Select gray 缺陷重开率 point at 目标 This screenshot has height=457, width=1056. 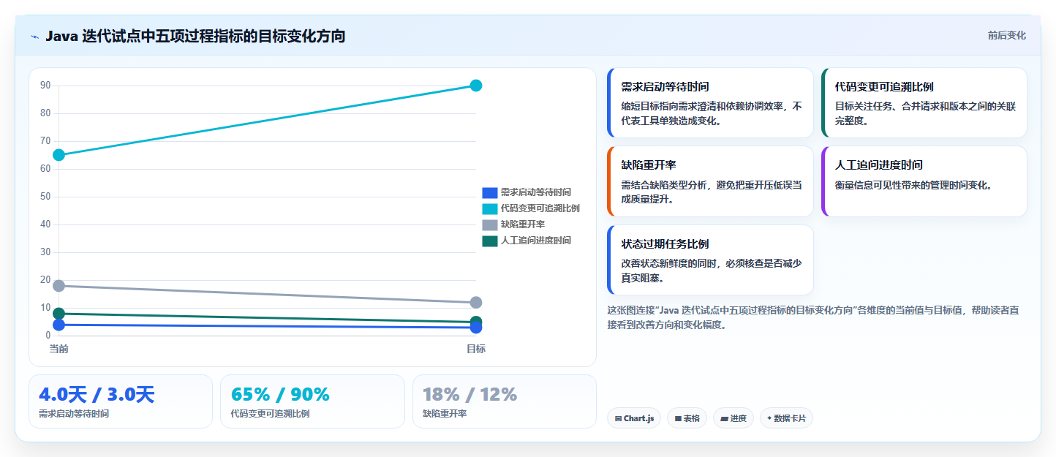coord(476,303)
